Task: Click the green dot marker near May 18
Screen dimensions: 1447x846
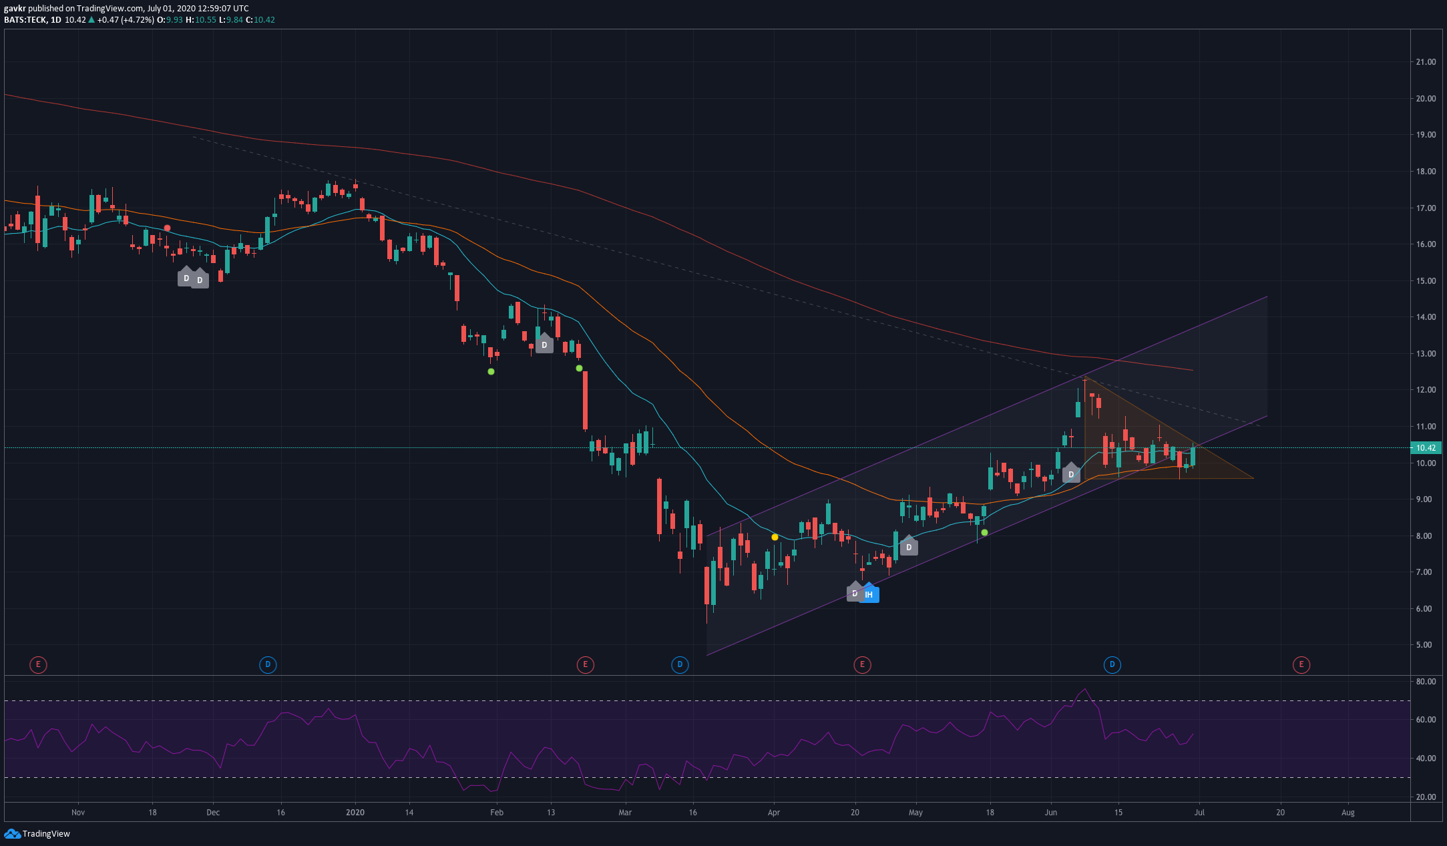Action: coord(984,532)
